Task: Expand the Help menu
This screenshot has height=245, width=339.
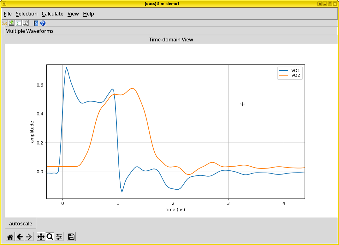Action: click(x=88, y=14)
